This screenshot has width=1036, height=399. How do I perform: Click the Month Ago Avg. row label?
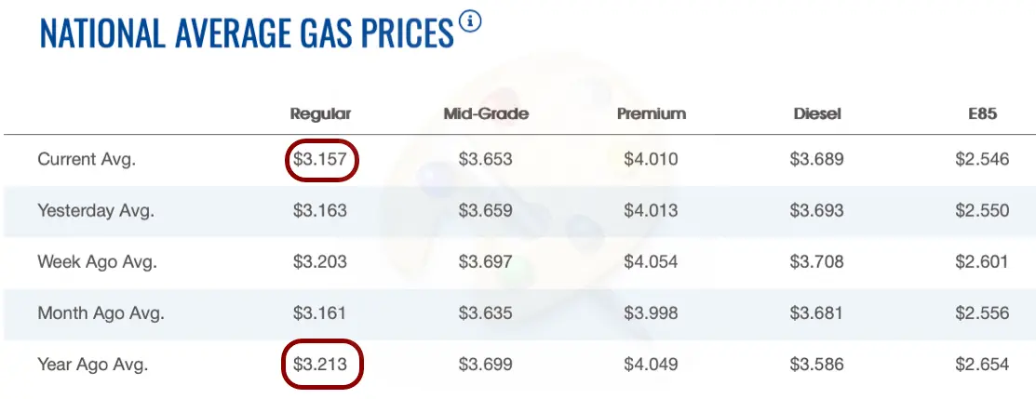click(101, 313)
